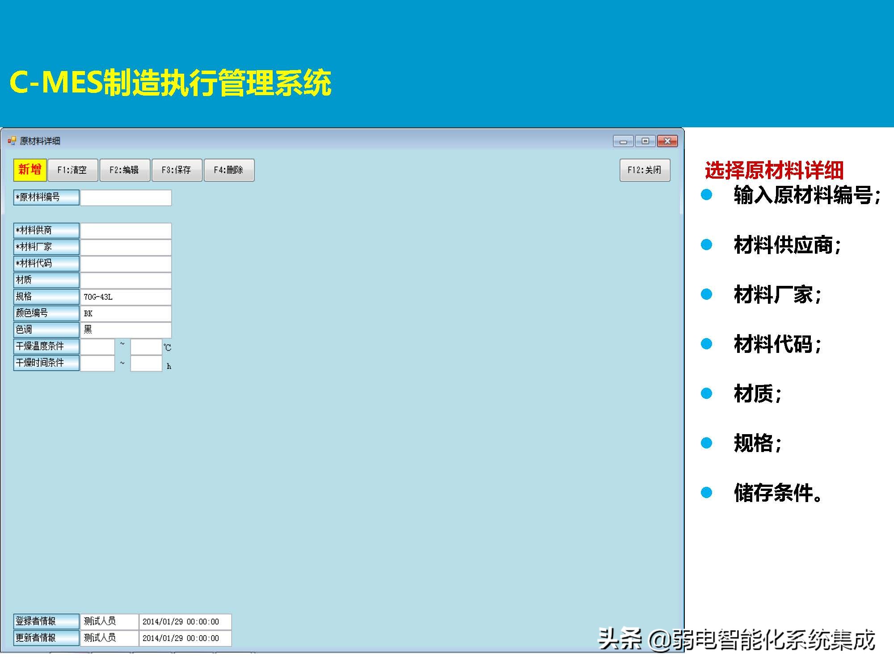The image size is (894, 670).
Task: Click the 登録者情報 label
Action: 46,621
